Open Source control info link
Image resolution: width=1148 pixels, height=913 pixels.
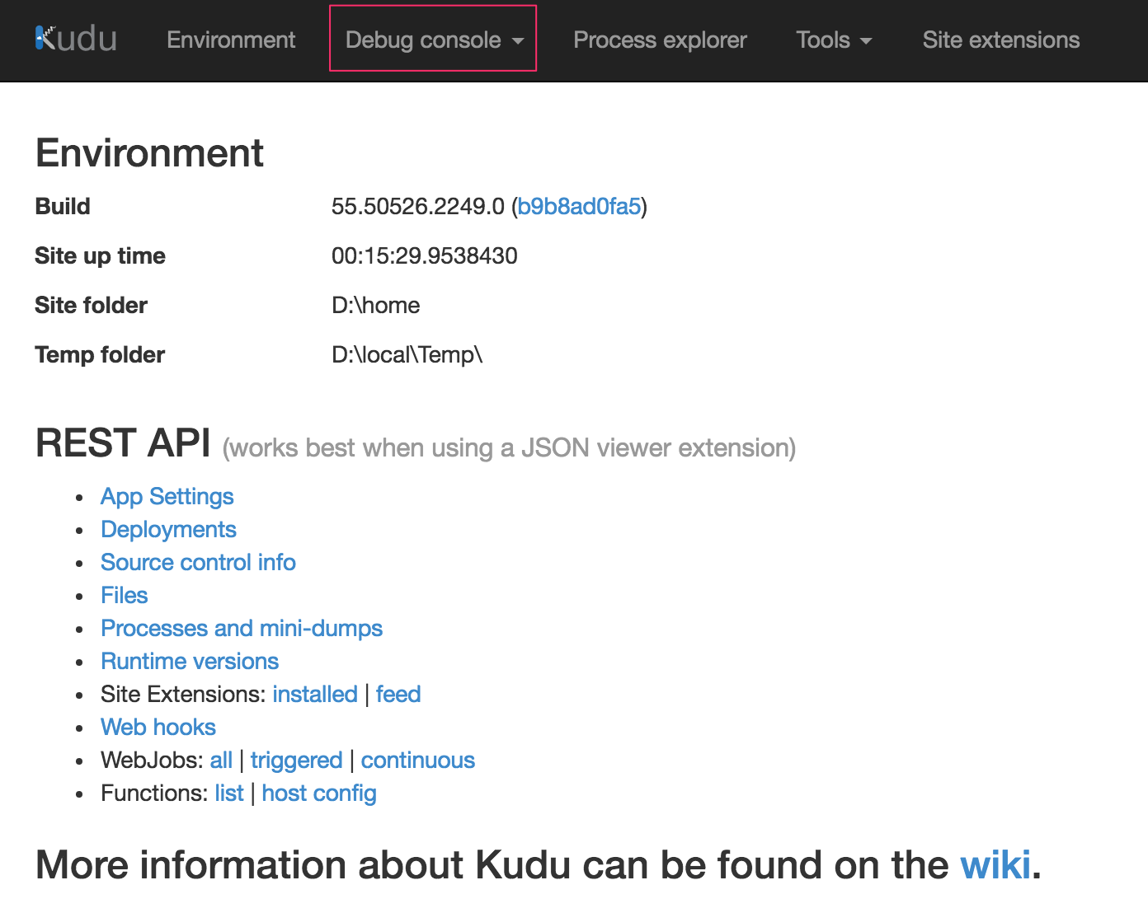tap(198, 562)
